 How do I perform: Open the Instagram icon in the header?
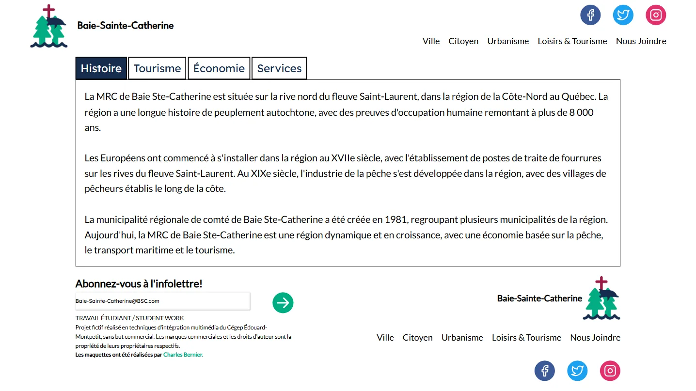click(x=656, y=15)
